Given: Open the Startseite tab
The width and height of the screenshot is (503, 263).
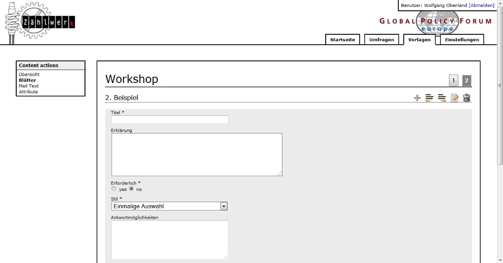Looking at the screenshot, I should (x=342, y=40).
